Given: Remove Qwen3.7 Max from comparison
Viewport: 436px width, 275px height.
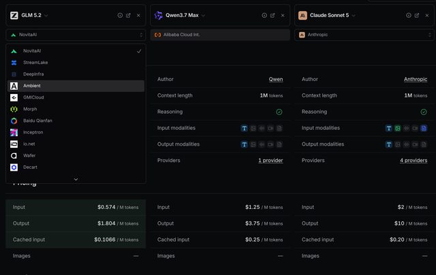Looking at the screenshot, I should tap(283, 15).
